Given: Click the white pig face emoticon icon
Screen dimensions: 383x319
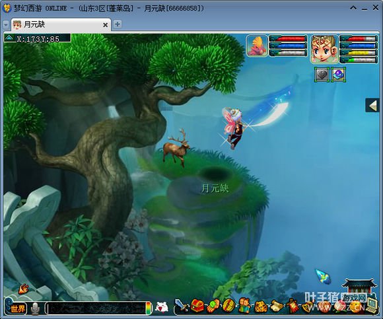Looking at the screenshot, I should tap(162, 307).
